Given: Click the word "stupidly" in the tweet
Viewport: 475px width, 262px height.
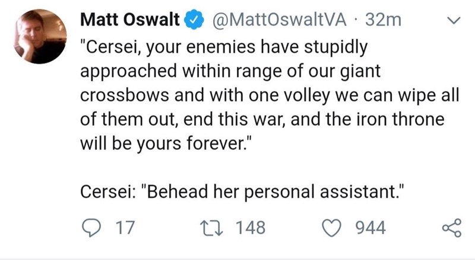Looking at the screenshot, I should point(335,48).
